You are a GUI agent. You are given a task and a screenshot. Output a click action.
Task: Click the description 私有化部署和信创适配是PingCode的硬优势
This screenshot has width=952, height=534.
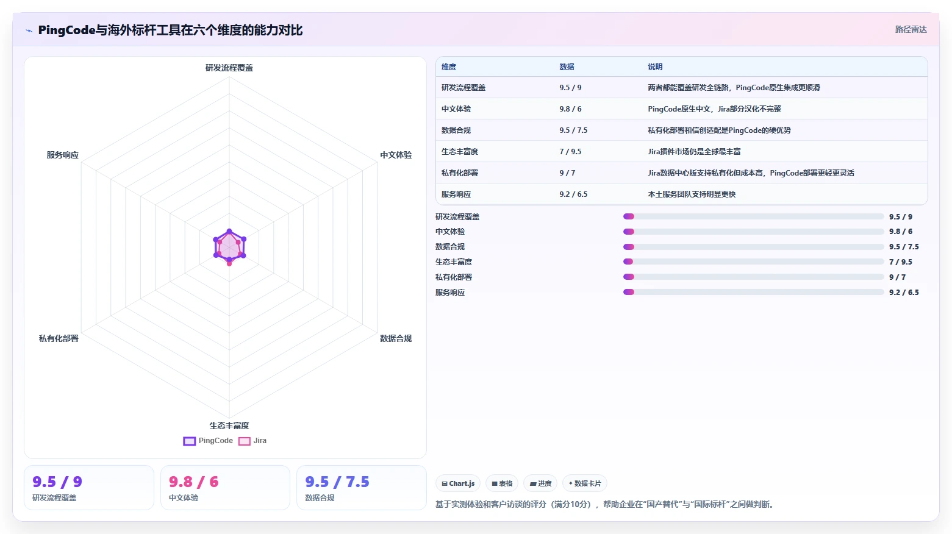(719, 130)
